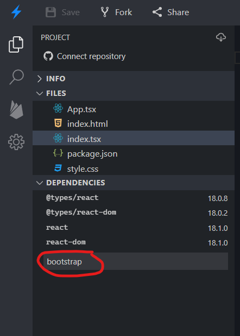Click the Share button
This screenshot has width=240, height=336.
click(170, 12)
